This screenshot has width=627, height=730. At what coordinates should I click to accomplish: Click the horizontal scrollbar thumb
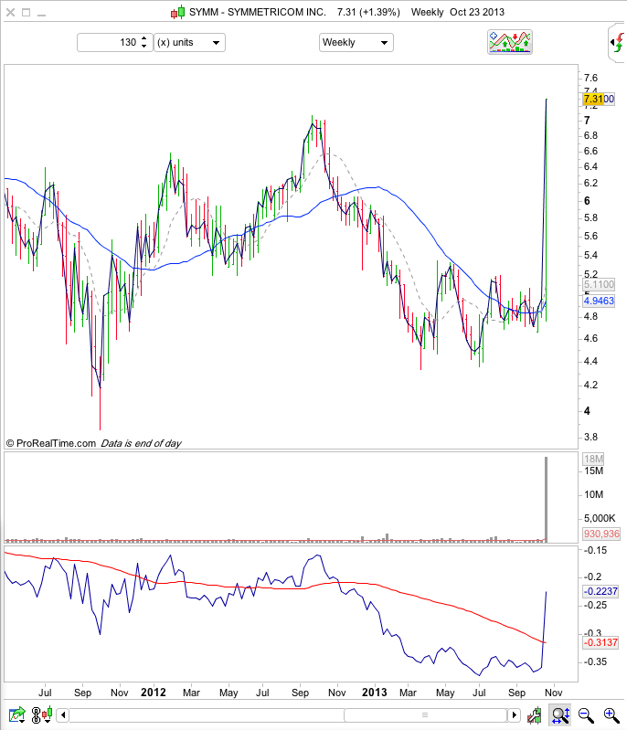coord(425,714)
